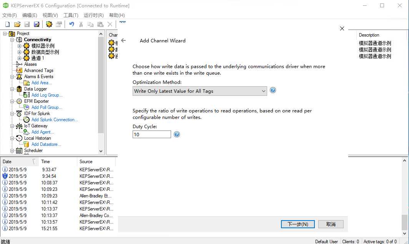The image size is (409, 244).
Task: Click the Project folder icon in tree
Action: pos(12,34)
